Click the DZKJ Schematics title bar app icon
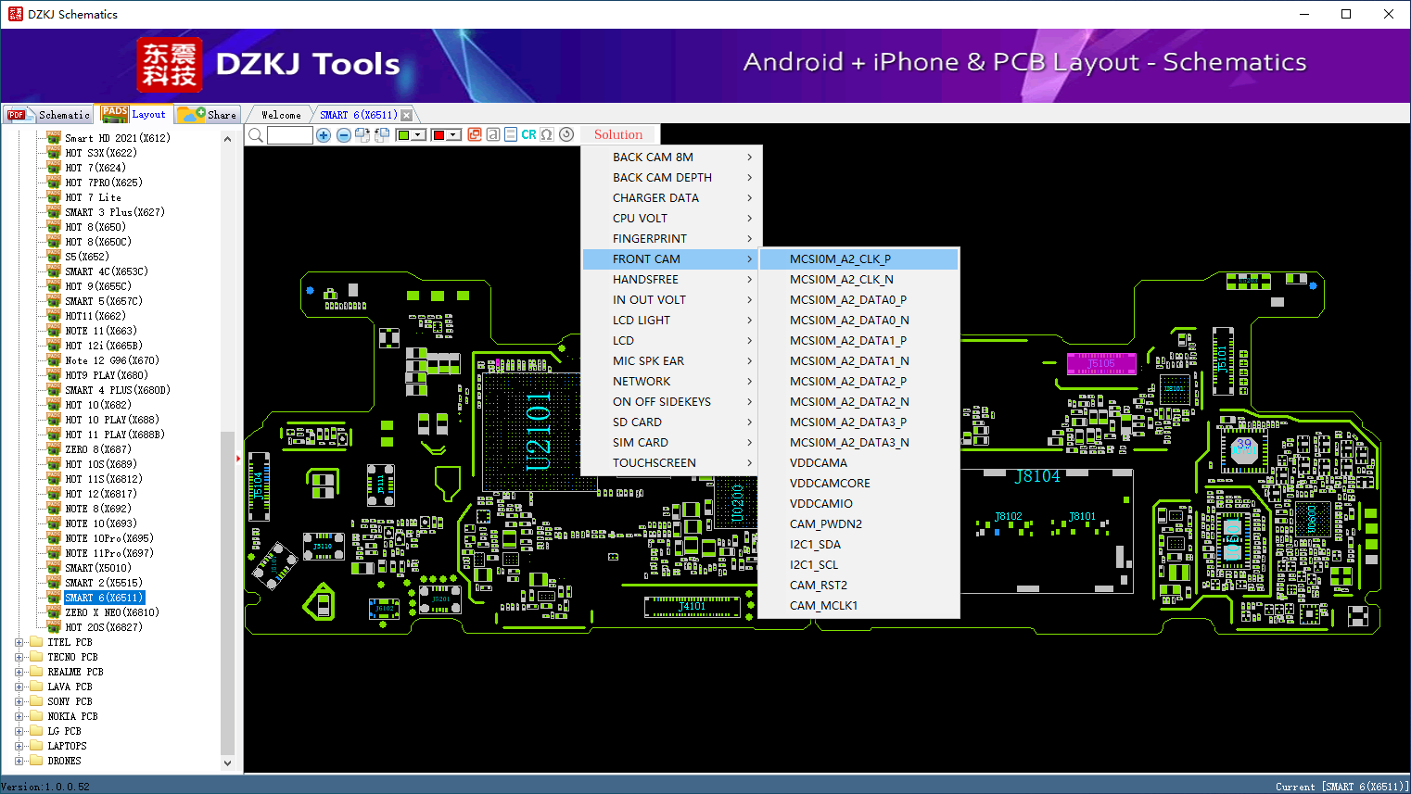1411x794 pixels. [15, 14]
